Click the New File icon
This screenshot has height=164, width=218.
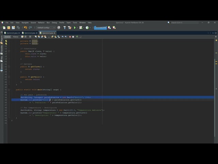(x=4, y=28)
